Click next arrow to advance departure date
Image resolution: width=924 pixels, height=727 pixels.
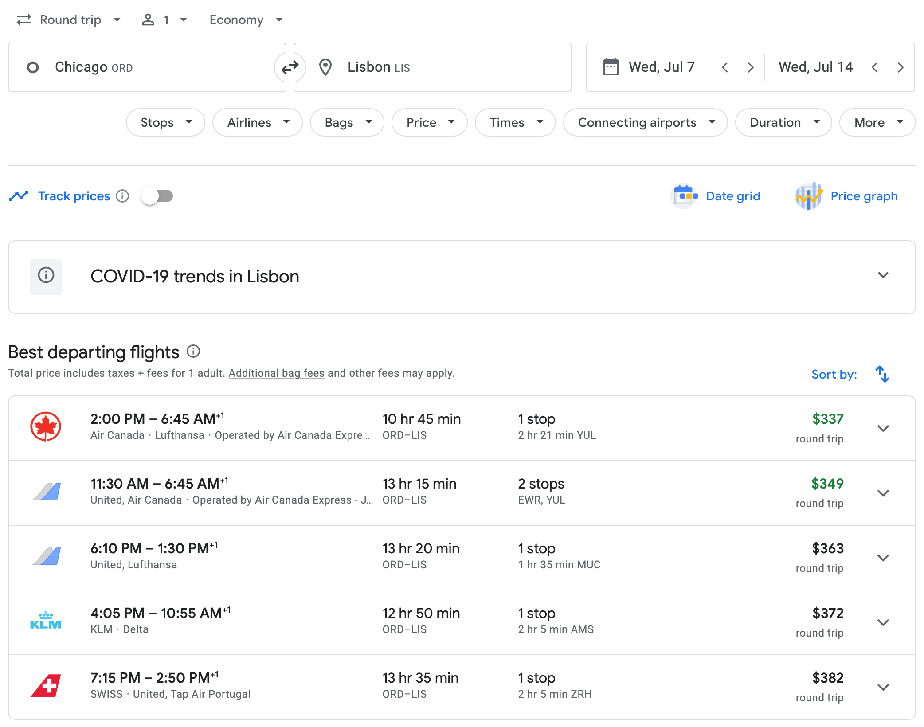click(750, 67)
